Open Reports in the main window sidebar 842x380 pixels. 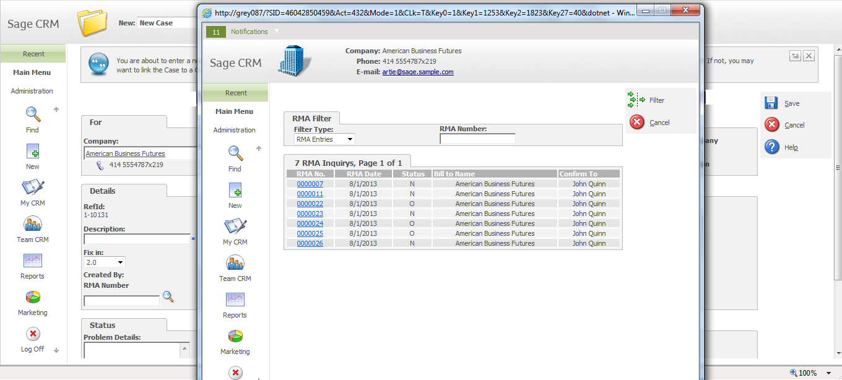click(x=33, y=261)
